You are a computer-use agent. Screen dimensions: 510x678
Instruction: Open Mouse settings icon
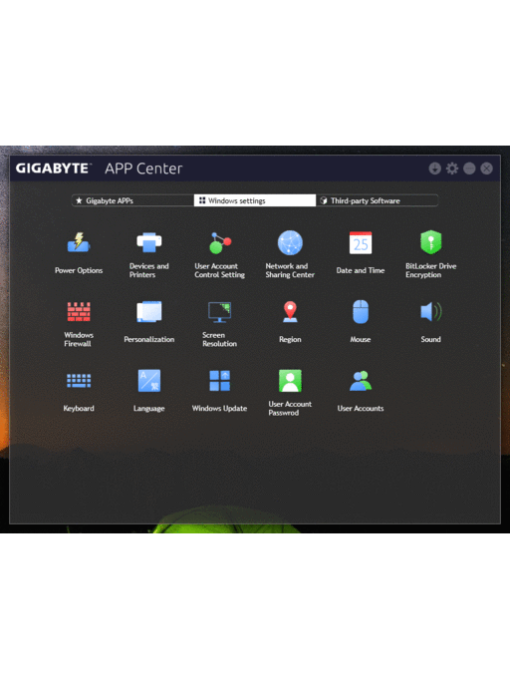(361, 312)
